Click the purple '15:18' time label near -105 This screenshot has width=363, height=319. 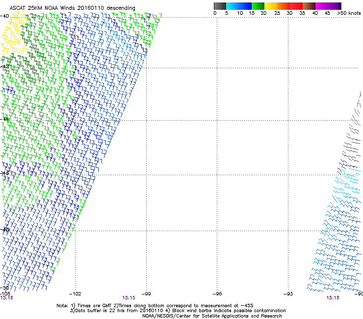pyautogui.click(x=6, y=298)
